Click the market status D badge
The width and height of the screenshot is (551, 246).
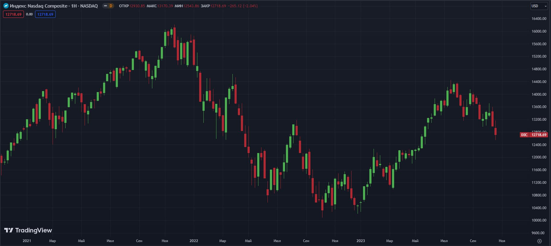[111, 6]
